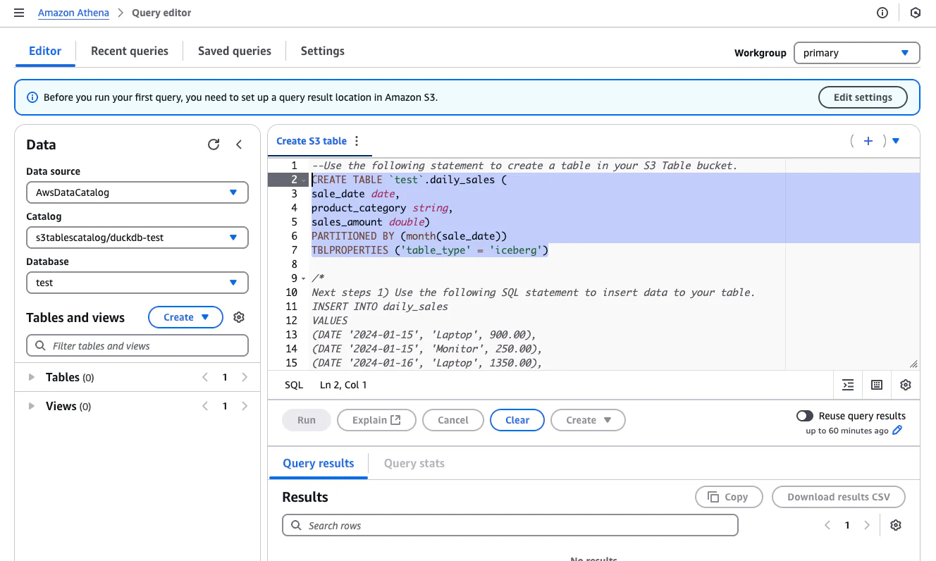
Task: Collapse the Data side panel
Action: click(x=239, y=144)
